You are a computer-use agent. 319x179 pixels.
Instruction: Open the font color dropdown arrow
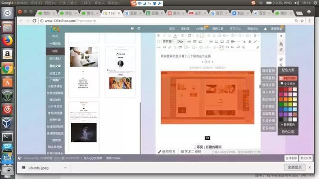pos(178,36)
